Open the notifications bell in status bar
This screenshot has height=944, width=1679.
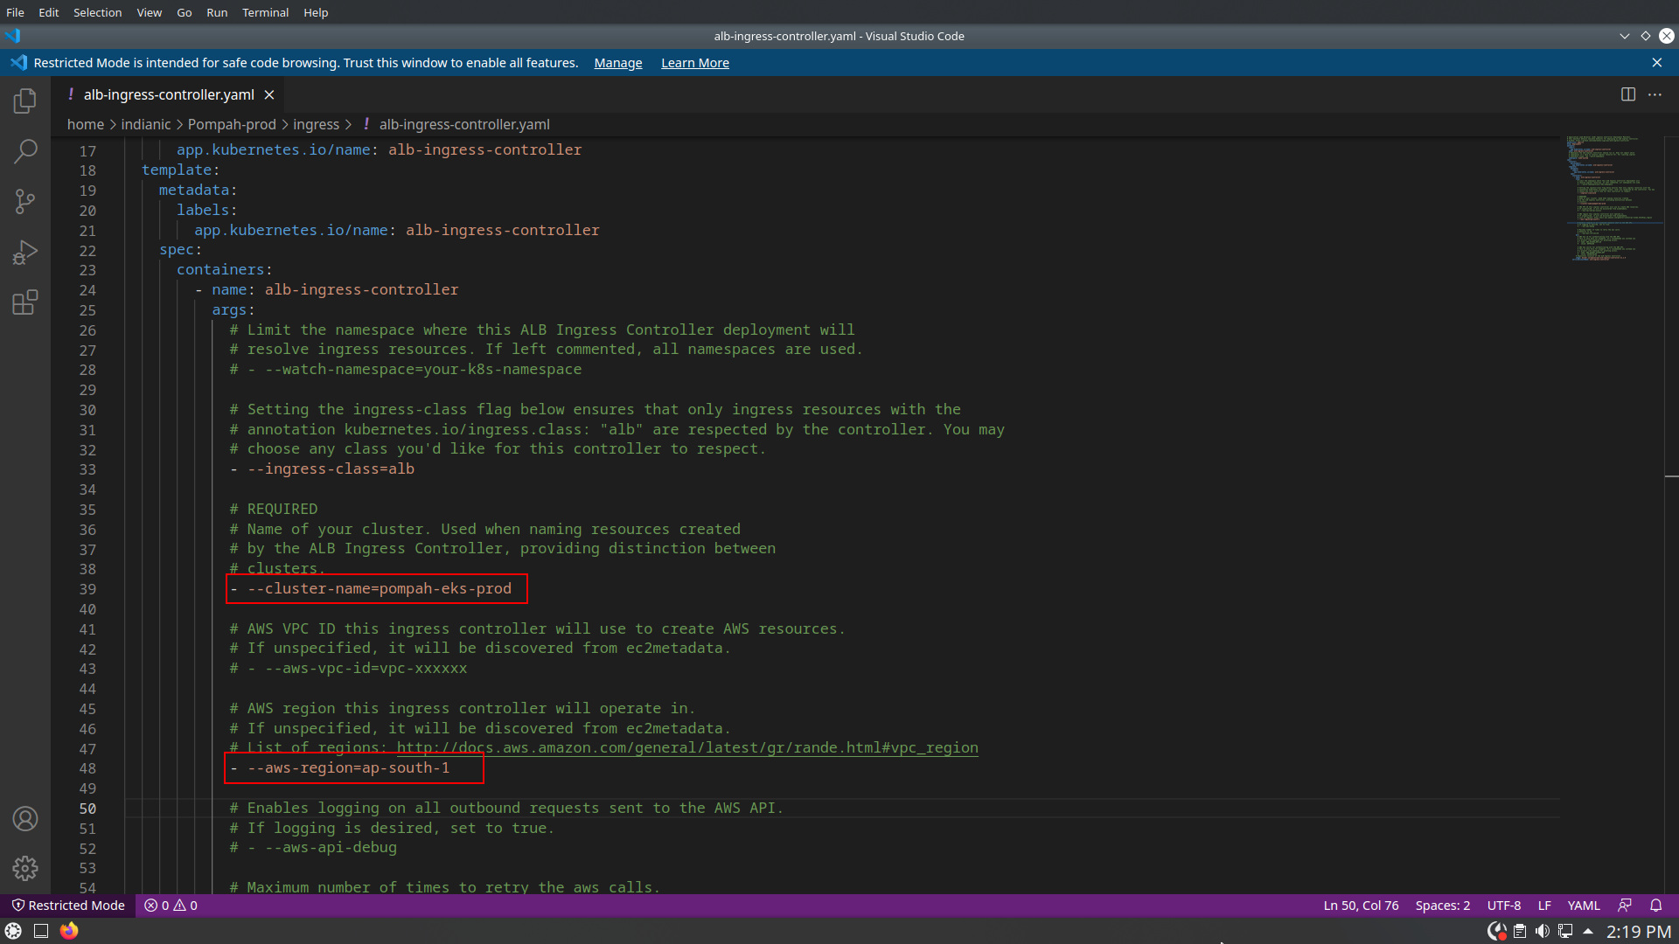pos(1655,906)
